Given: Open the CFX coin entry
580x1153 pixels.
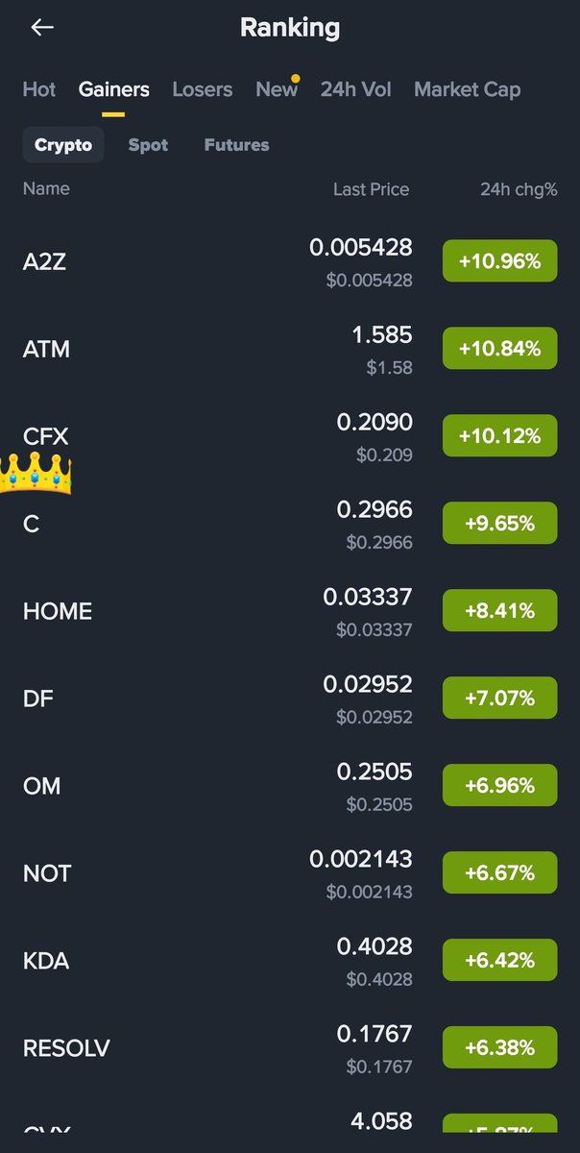Looking at the screenshot, I should [x=290, y=436].
